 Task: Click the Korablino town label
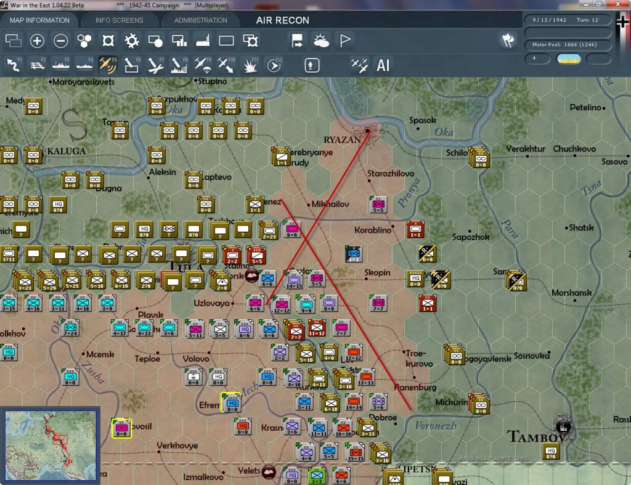tap(373, 230)
